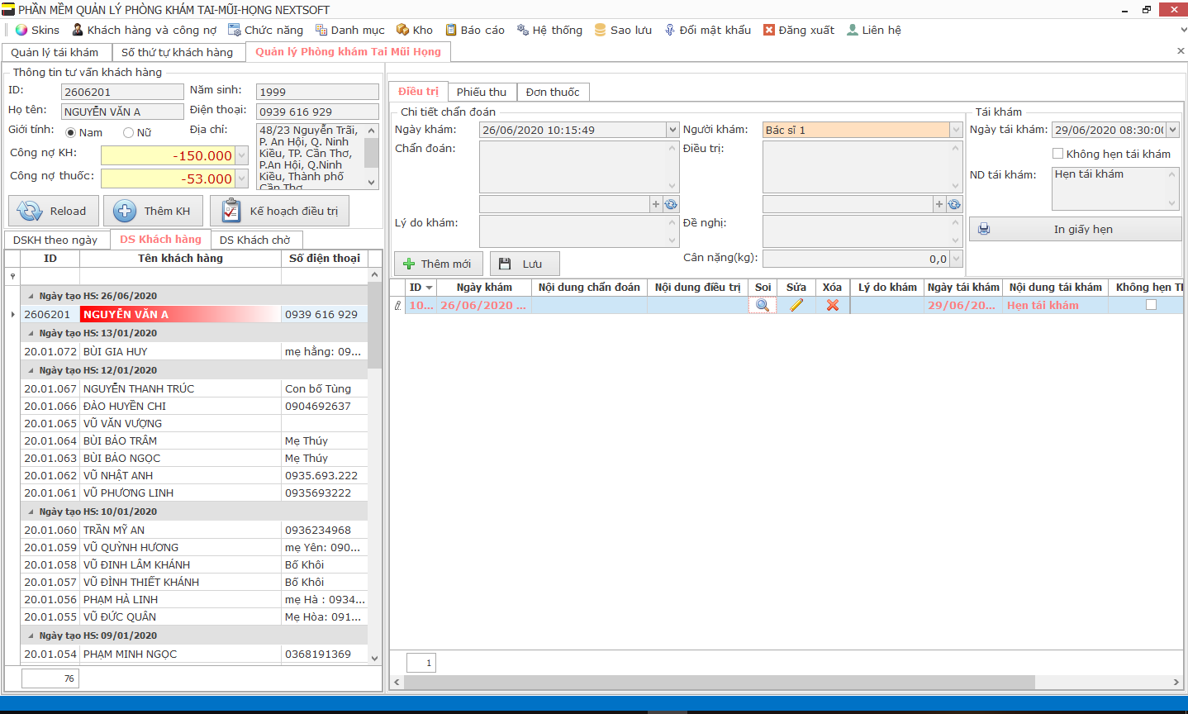The width and height of the screenshot is (1188, 714).
Task: Close the current tab with the X button
Action: [x=1181, y=51]
